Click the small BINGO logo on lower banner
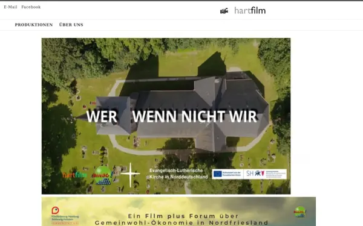The width and height of the screenshot is (363, 226). click(x=300, y=212)
